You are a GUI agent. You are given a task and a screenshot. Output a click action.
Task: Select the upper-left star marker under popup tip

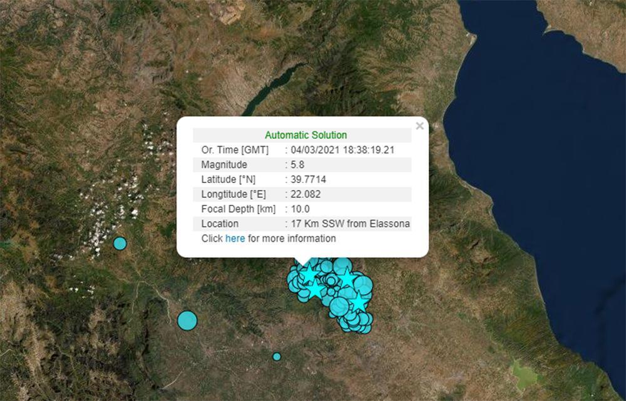309,274
